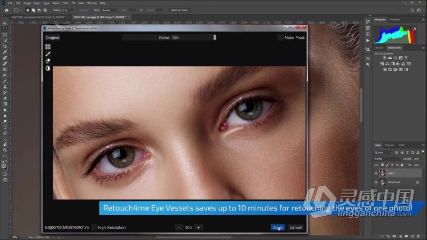Image resolution: width=427 pixels, height=240 pixels.
Task: Add an Invert adjustment
Action: [x=384, y=70]
